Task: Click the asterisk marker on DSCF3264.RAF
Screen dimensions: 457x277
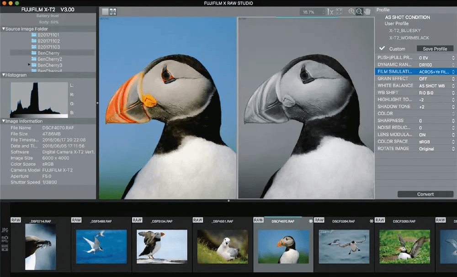Action: point(371,221)
